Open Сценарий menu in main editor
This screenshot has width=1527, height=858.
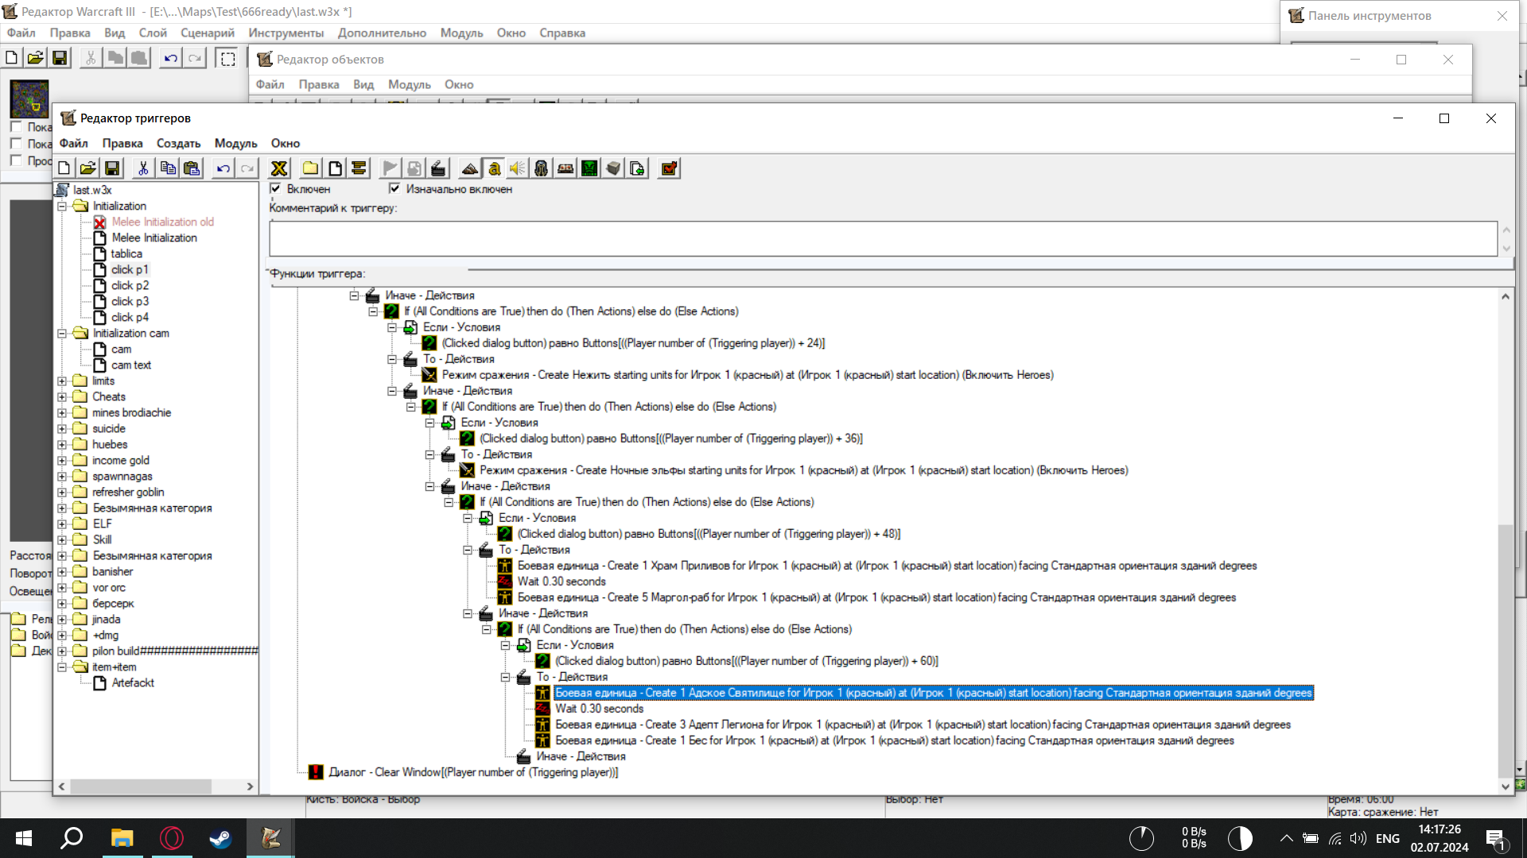click(x=208, y=33)
